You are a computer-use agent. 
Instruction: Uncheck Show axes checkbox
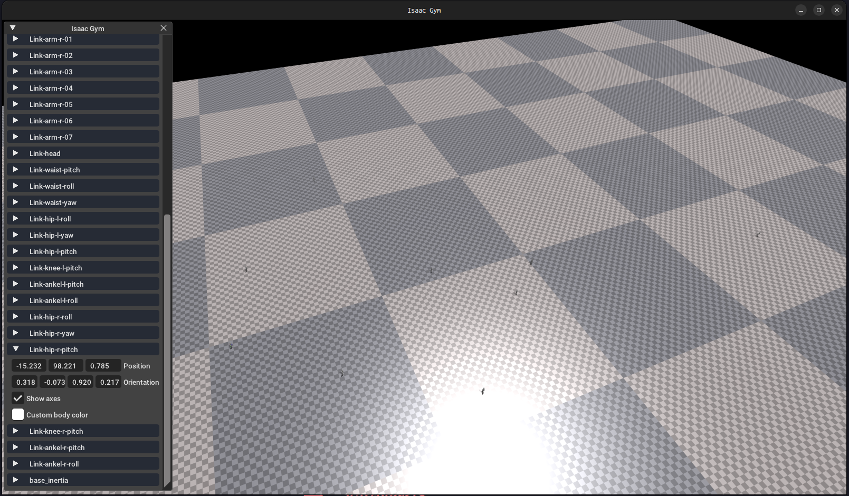[x=18, y=398]
